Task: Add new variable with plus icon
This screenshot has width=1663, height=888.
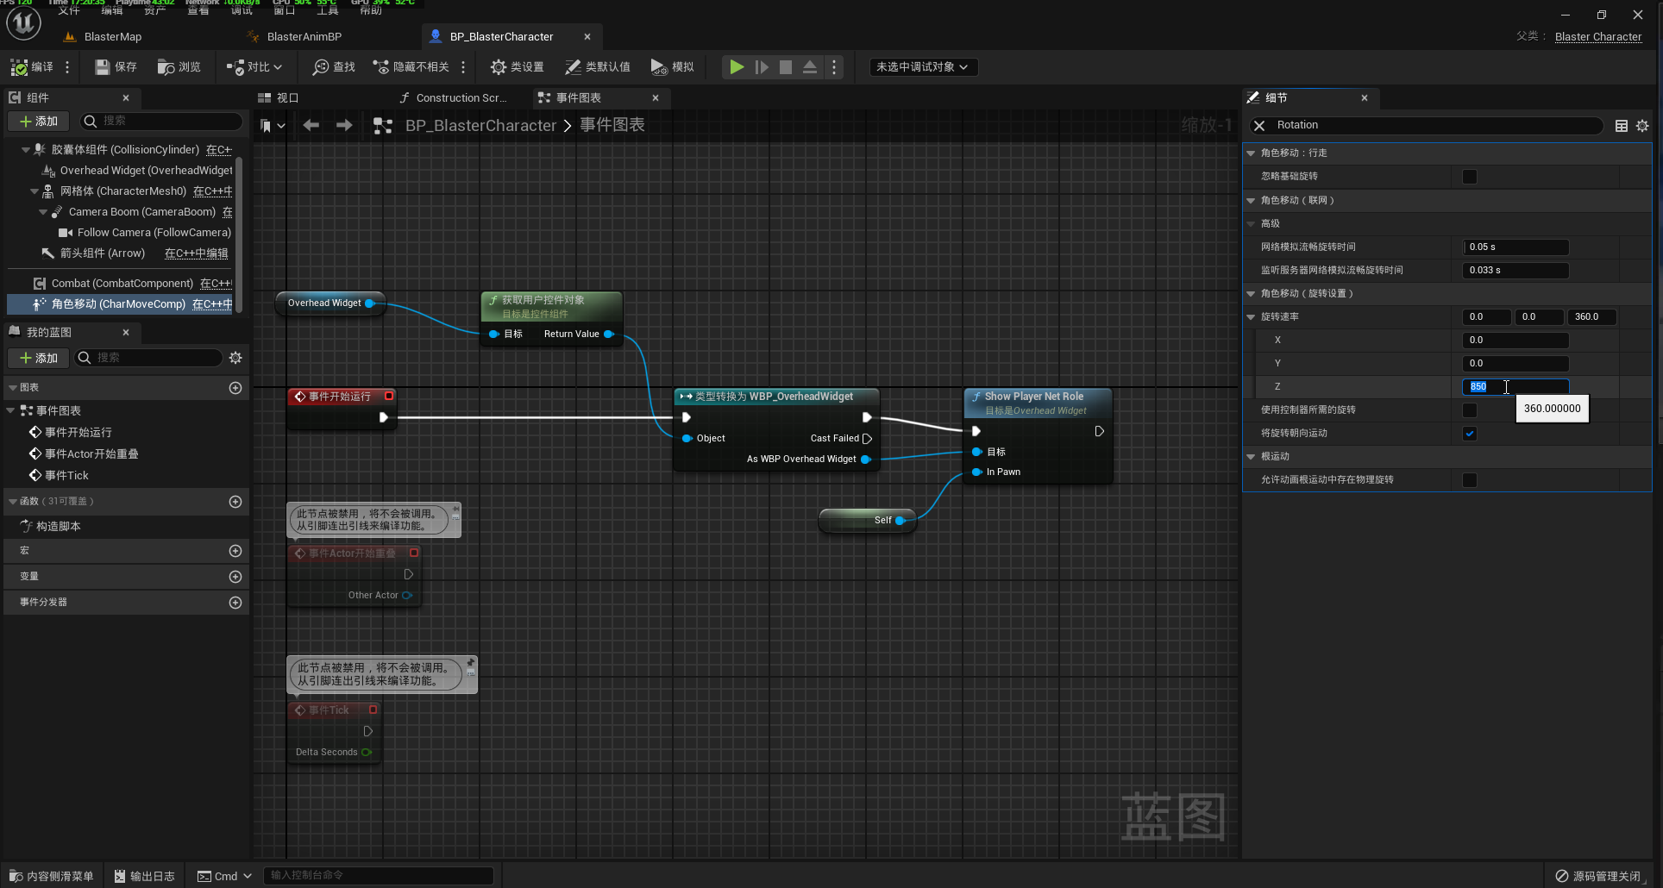Action: [x=235, y=577]
